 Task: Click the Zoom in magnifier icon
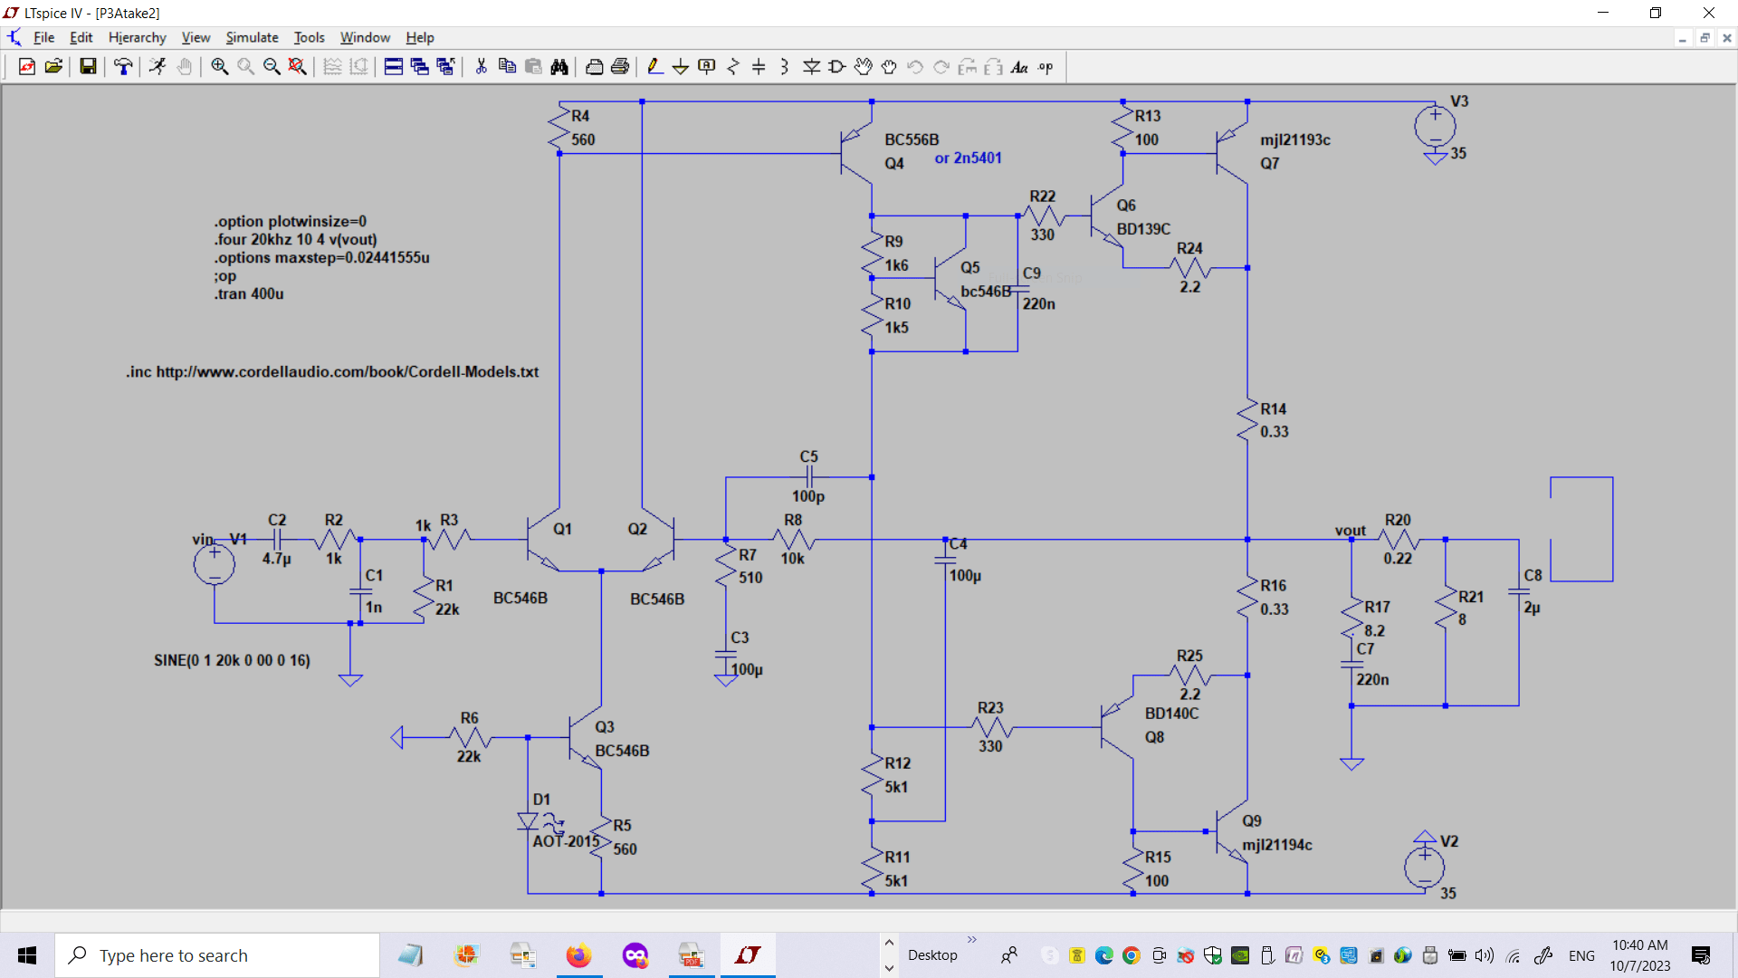point(219,67)
